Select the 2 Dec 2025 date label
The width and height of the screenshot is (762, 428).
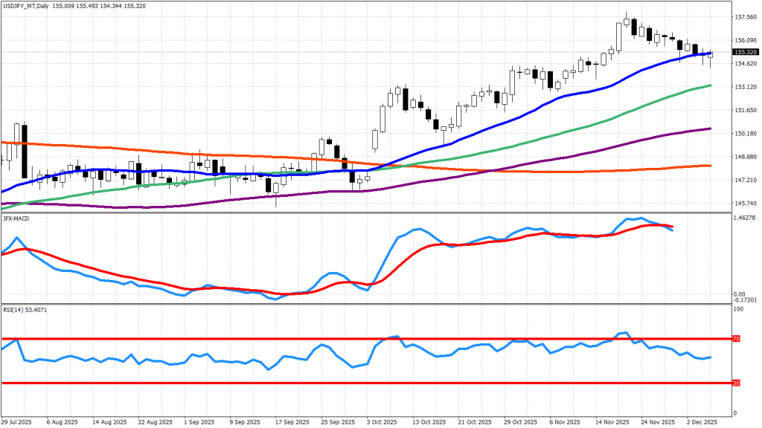pos(702,421)
